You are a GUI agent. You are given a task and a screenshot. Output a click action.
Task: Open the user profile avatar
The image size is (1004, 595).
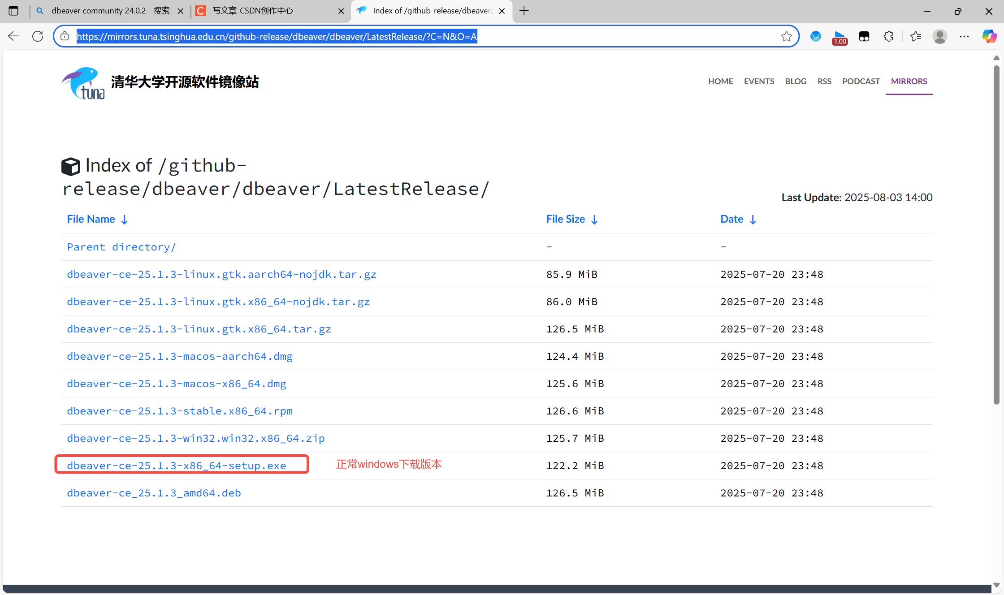point(939,36)
